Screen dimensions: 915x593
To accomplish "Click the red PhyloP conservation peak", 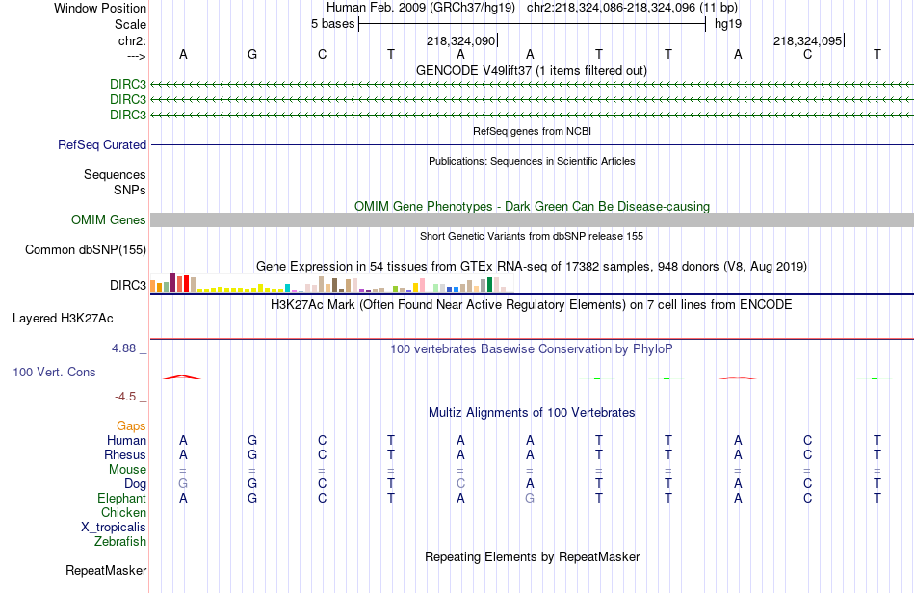I will point(182,377).
